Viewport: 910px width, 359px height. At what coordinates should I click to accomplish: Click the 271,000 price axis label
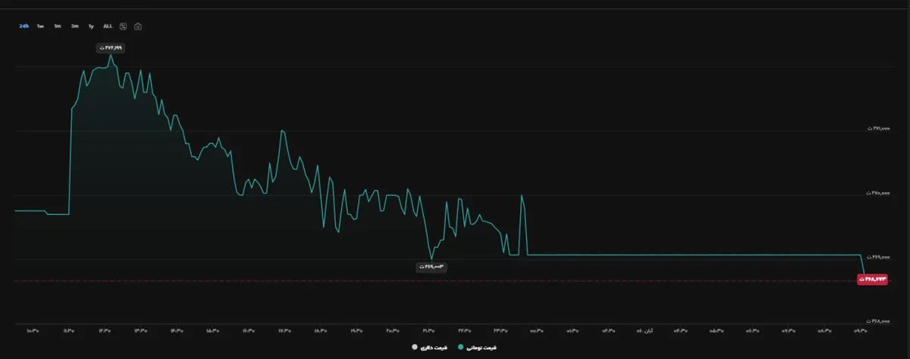pos(879,129)
